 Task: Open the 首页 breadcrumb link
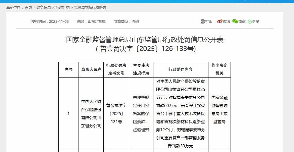[29, 7]
